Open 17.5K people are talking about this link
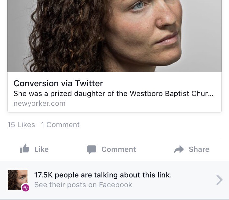229x200 pixels. pos(103,175)
